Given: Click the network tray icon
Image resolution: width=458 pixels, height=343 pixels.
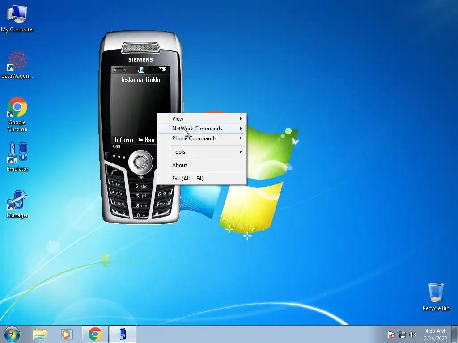Looking at the screenshot, I should (x=402, y=335).
